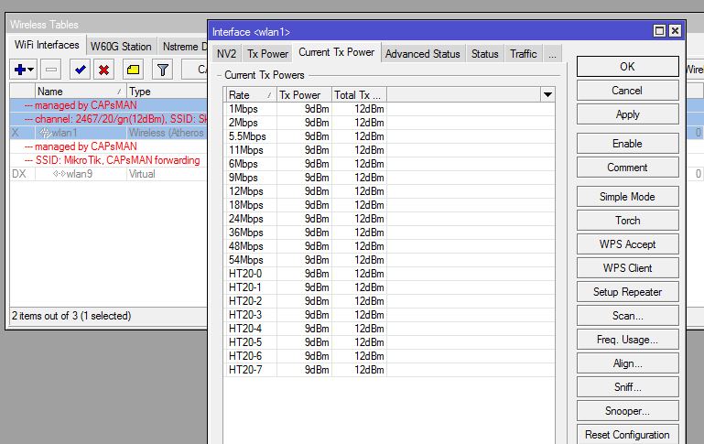The height and width of the screenshot is (444, 704).
Task: Click the 48Mbps rate row
Action: [389, 246]
